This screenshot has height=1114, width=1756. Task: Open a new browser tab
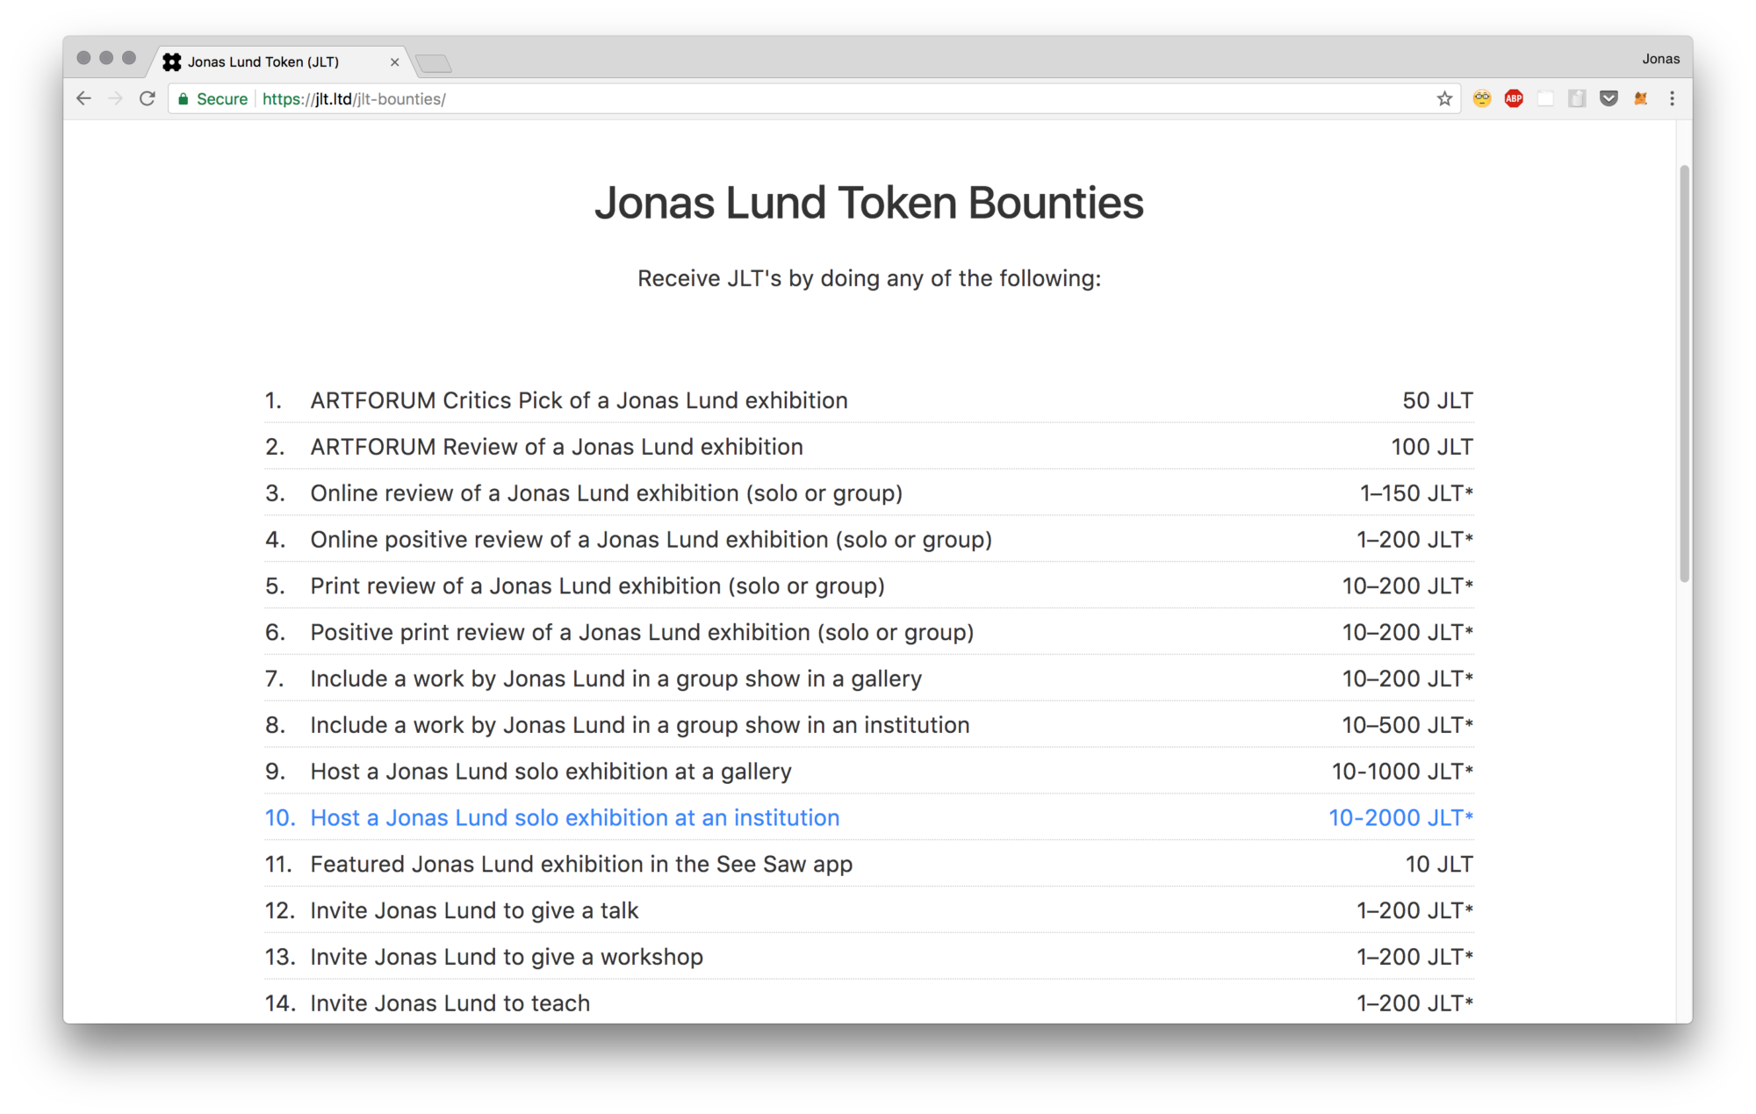coord(432,63)
